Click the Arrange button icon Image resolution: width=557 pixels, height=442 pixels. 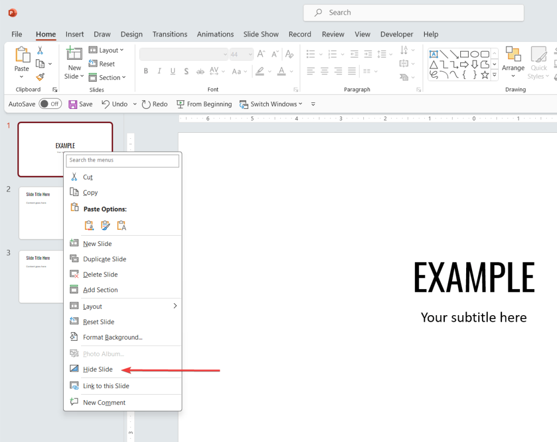click(513, 54)
